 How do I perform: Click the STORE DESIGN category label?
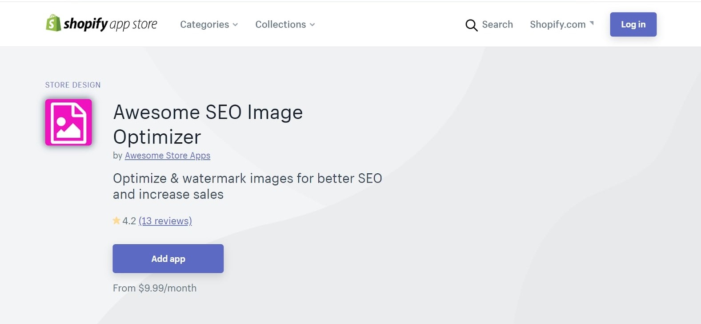(x=73, y=85)
